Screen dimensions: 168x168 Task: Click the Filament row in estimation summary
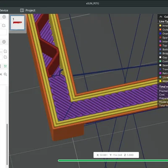pyautogui.click(x=163, y=91)
